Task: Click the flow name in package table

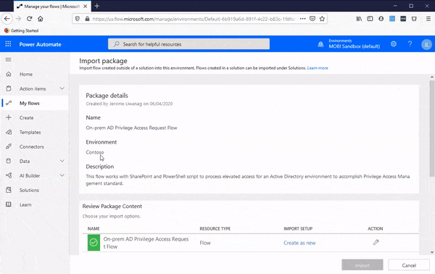Action: click(x=146, y=243)
